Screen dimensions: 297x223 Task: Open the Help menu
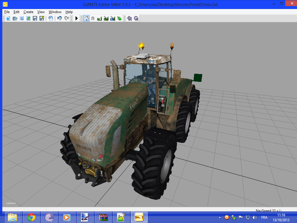(x=69, y=12)
